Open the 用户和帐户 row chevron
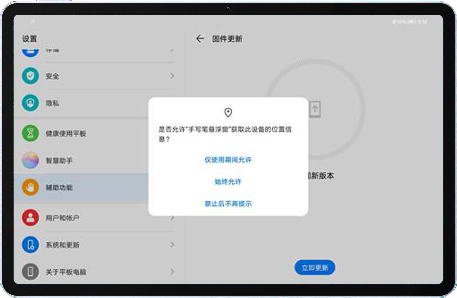 tap(172, 218)
